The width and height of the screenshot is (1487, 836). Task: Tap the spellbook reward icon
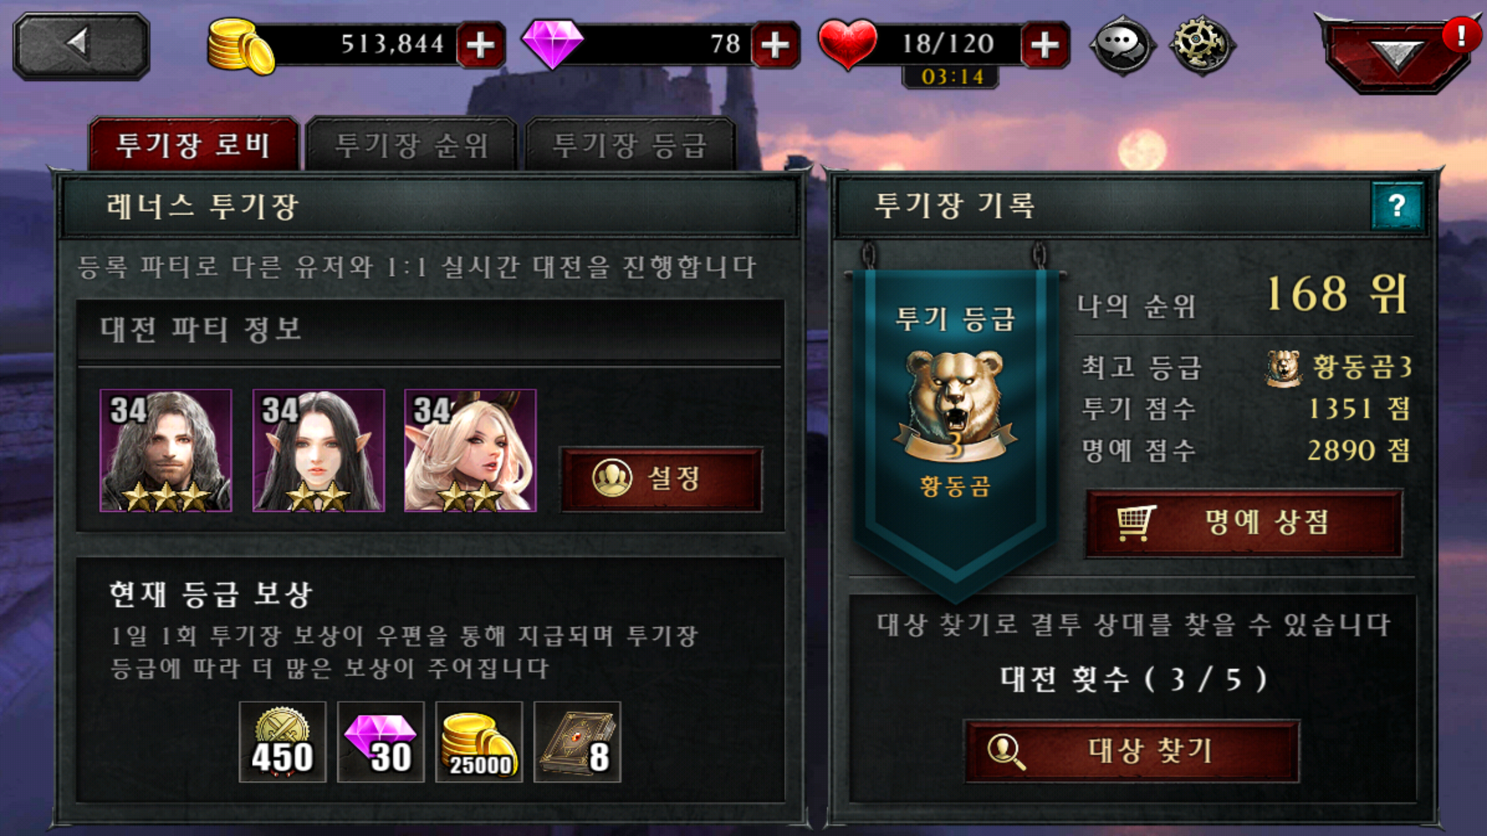pos(577,742)
